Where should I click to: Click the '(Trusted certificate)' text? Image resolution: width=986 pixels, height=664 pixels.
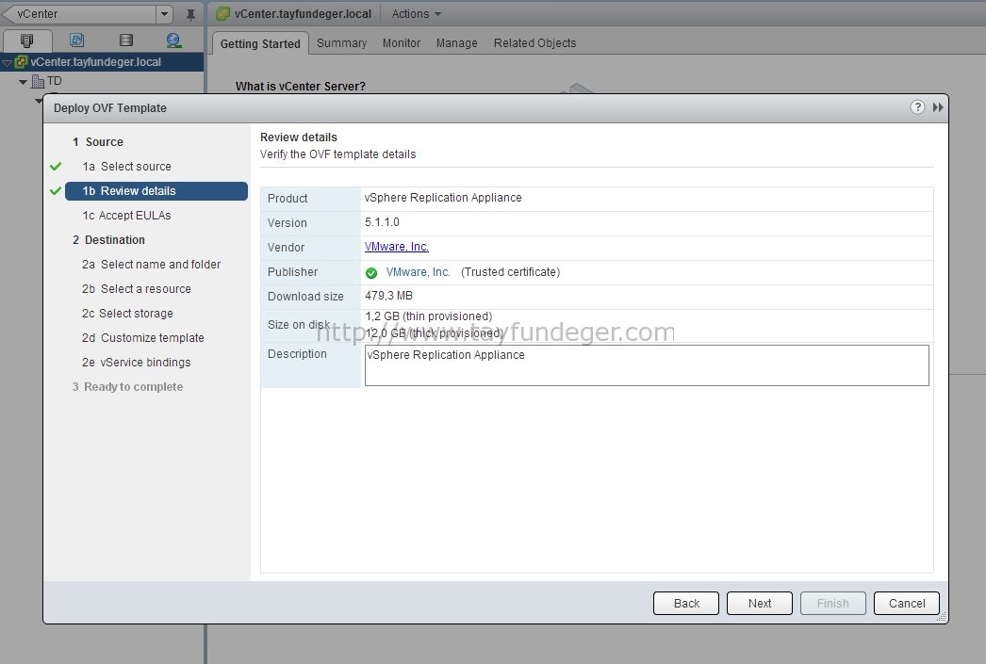pos(510,272)
